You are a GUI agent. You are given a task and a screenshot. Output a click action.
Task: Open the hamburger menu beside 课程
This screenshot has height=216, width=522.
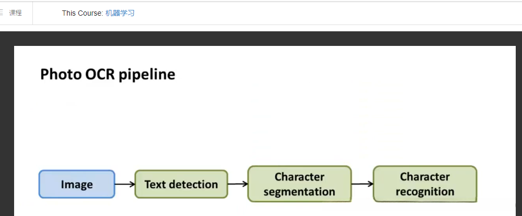tap(2, 13)
